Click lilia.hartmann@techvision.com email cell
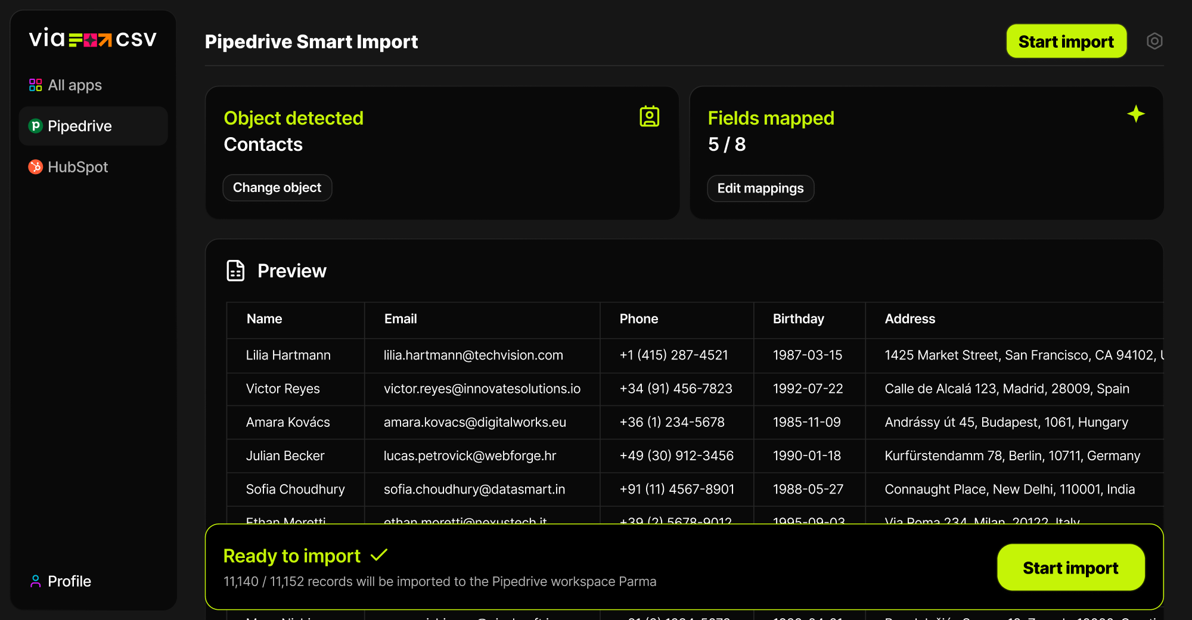Image resolution: width=1192 pixels, height=620 pixels. 482,355
